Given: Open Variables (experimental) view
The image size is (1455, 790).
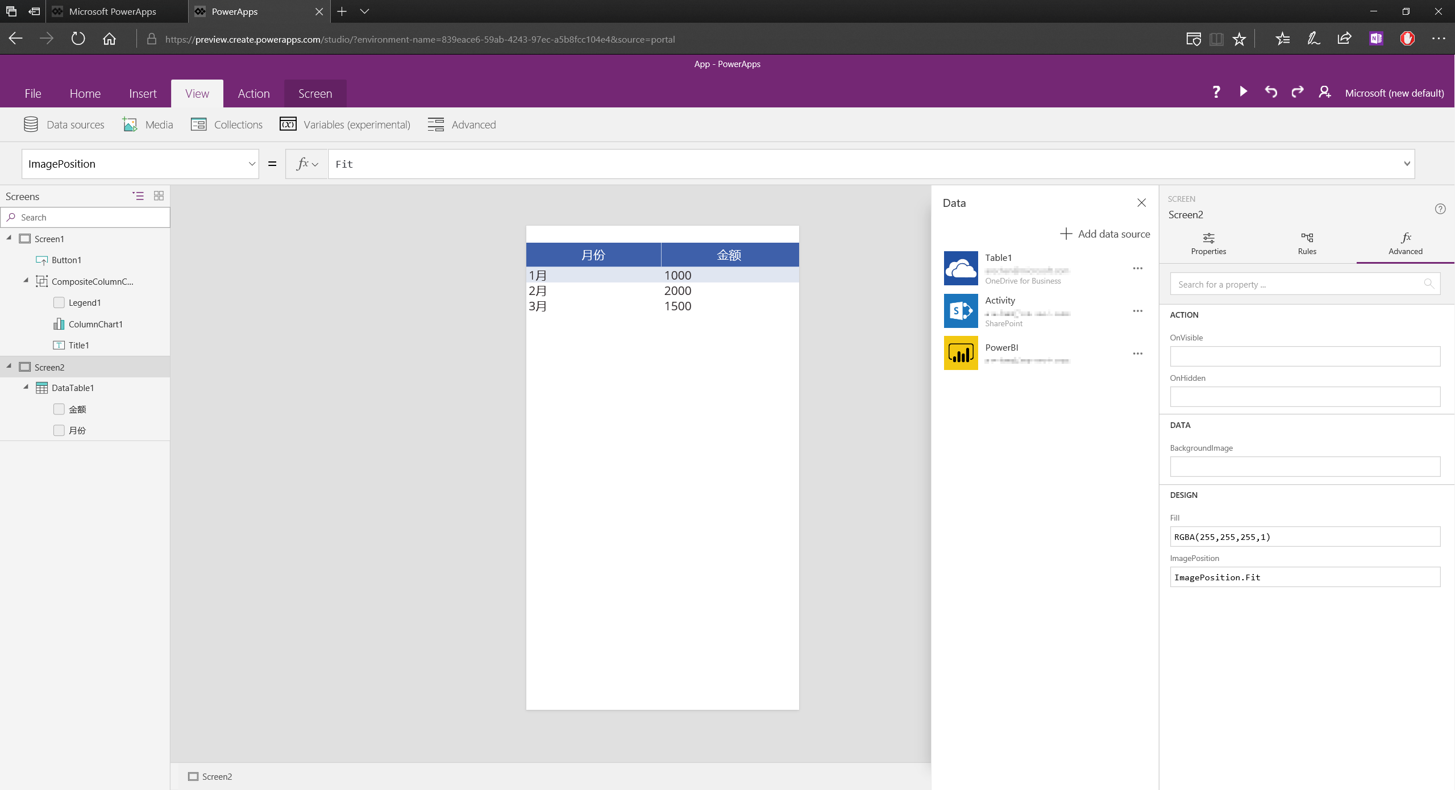Looking at the screenshot, I should 345,124.
